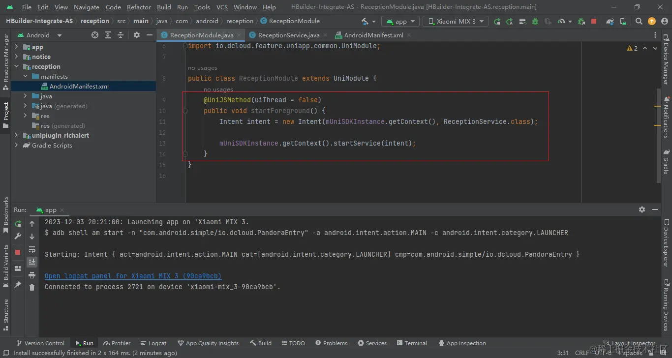Click the editor vertical scrollbar
Viewport: 672px width, 358px height.
(x=658, y=135)
